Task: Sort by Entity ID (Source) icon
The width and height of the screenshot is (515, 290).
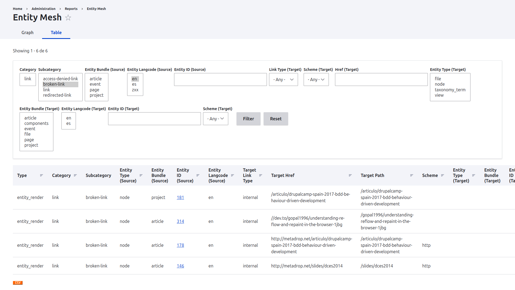Action: click(198, 175)
